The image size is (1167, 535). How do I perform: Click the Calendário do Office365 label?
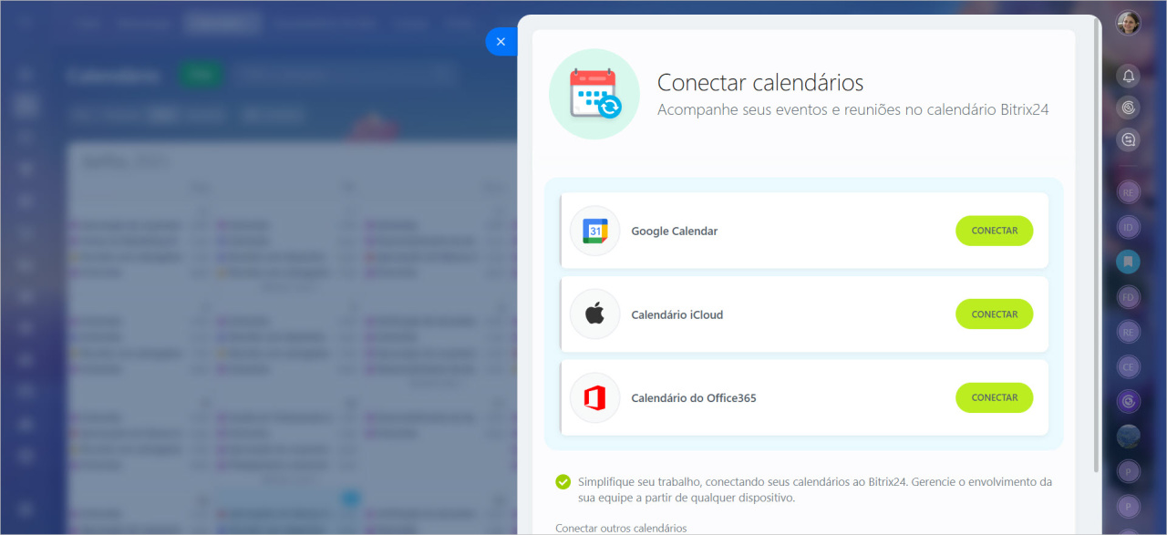[x=694, y=398]
